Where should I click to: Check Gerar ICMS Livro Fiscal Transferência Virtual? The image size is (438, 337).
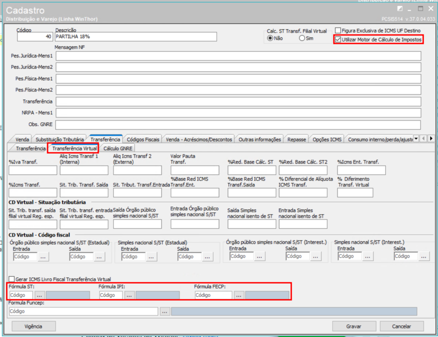click(12, 279)
